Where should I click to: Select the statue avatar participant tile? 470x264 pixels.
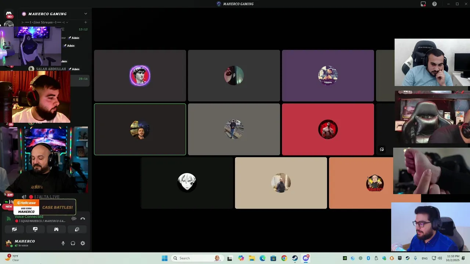tap(140, 76)
